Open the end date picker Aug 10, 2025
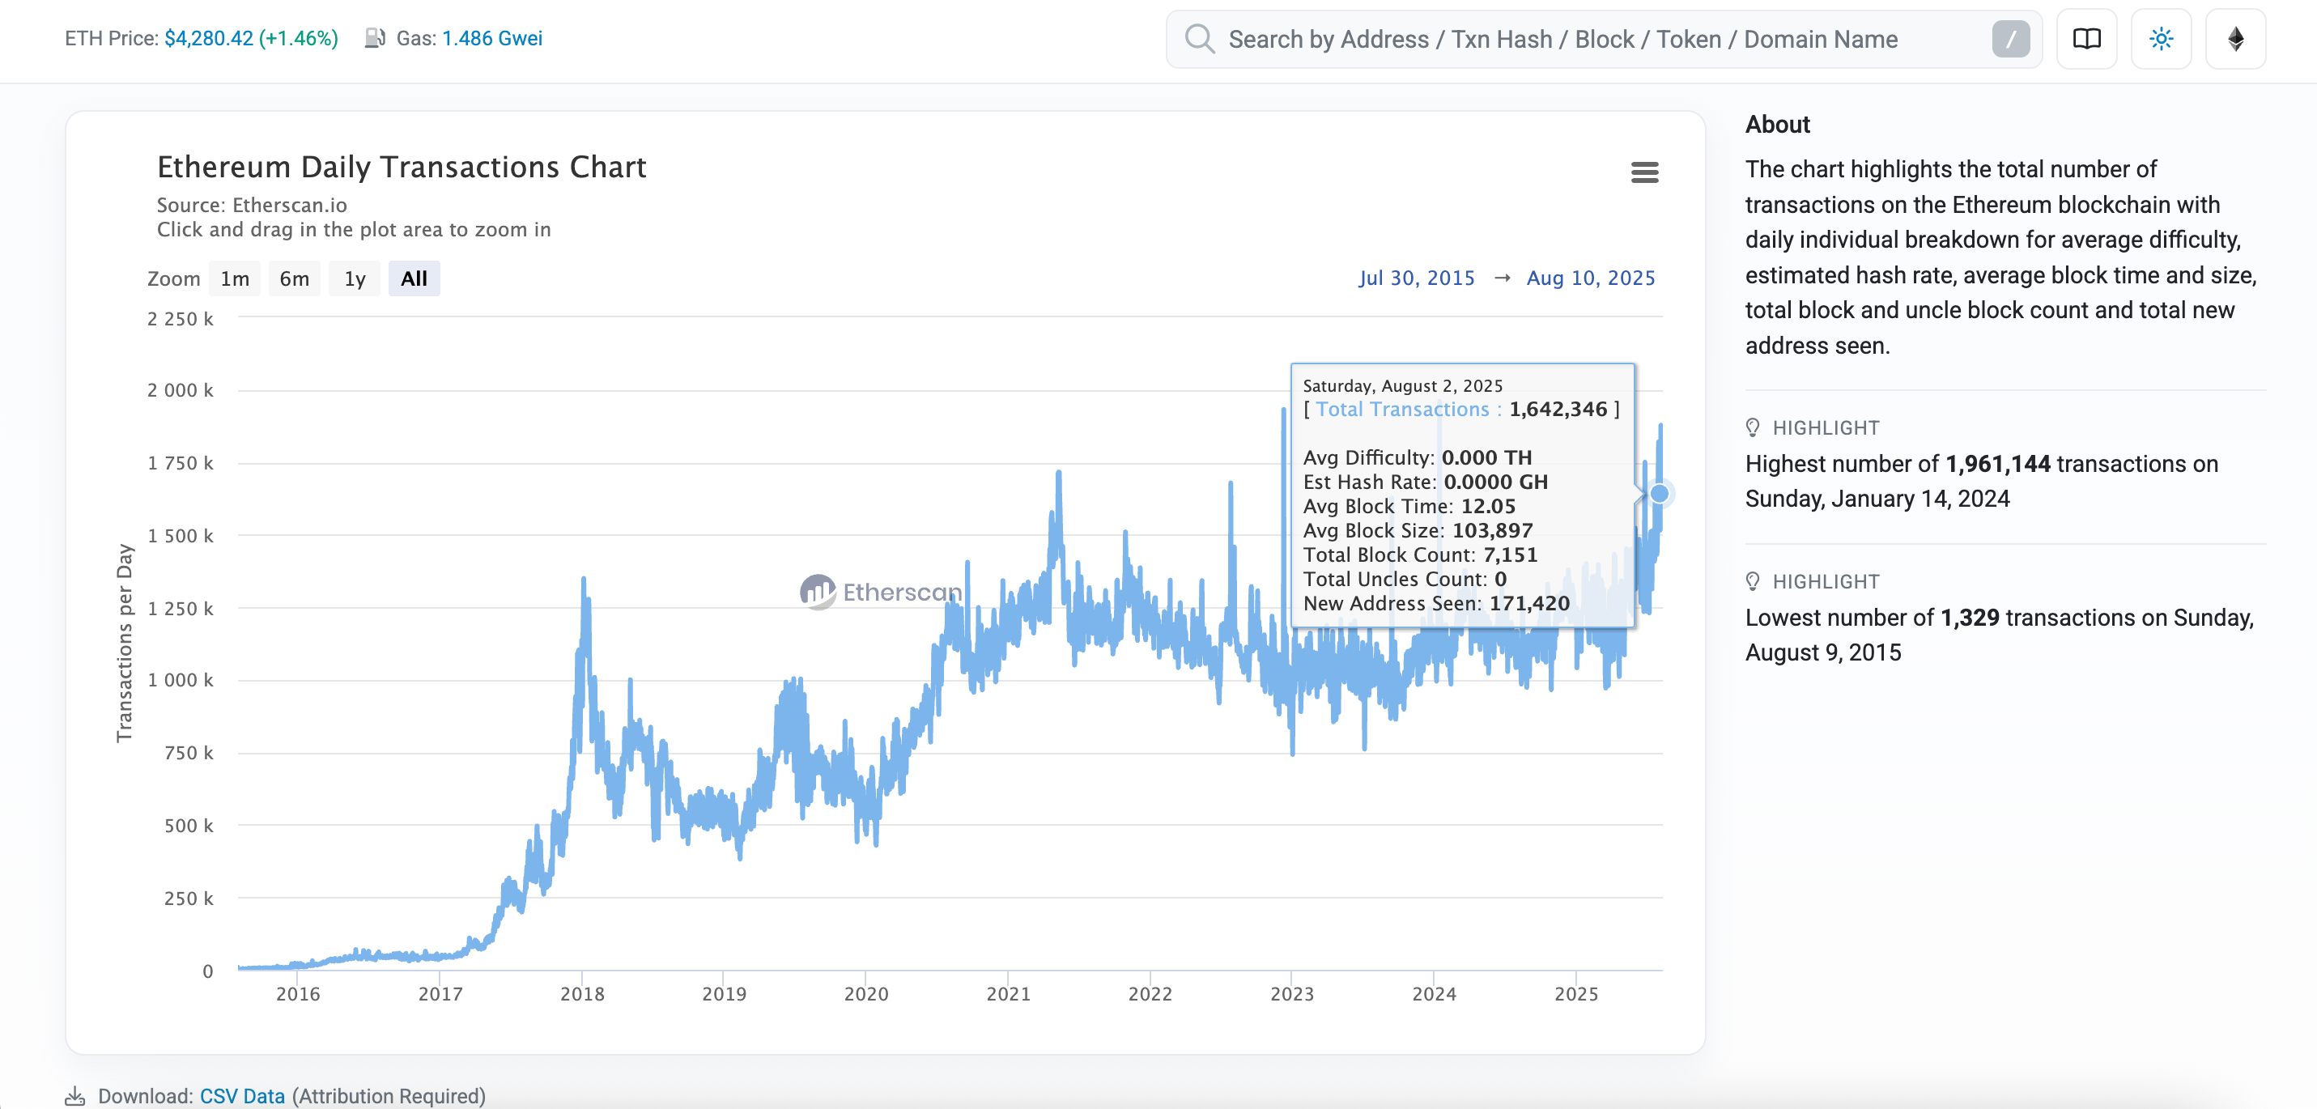The height and width of the screenshot is (1109, 2317). click(1590, 278)
